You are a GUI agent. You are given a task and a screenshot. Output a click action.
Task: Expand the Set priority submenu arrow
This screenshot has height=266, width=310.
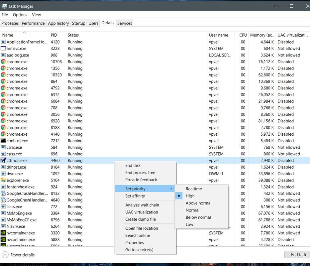[171, 189]
